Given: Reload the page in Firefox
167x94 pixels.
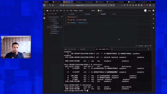Looking at the screenshot, I should [x=50, y=5].
